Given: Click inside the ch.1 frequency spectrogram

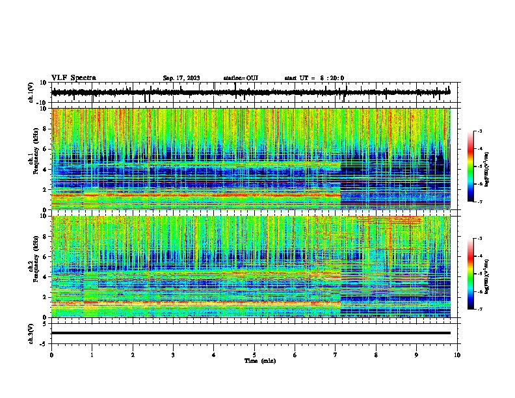Looking at the screenshot, I should (251, 159).
